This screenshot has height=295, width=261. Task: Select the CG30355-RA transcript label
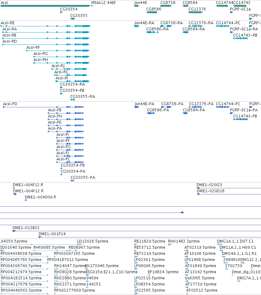(x=83, y=97)
